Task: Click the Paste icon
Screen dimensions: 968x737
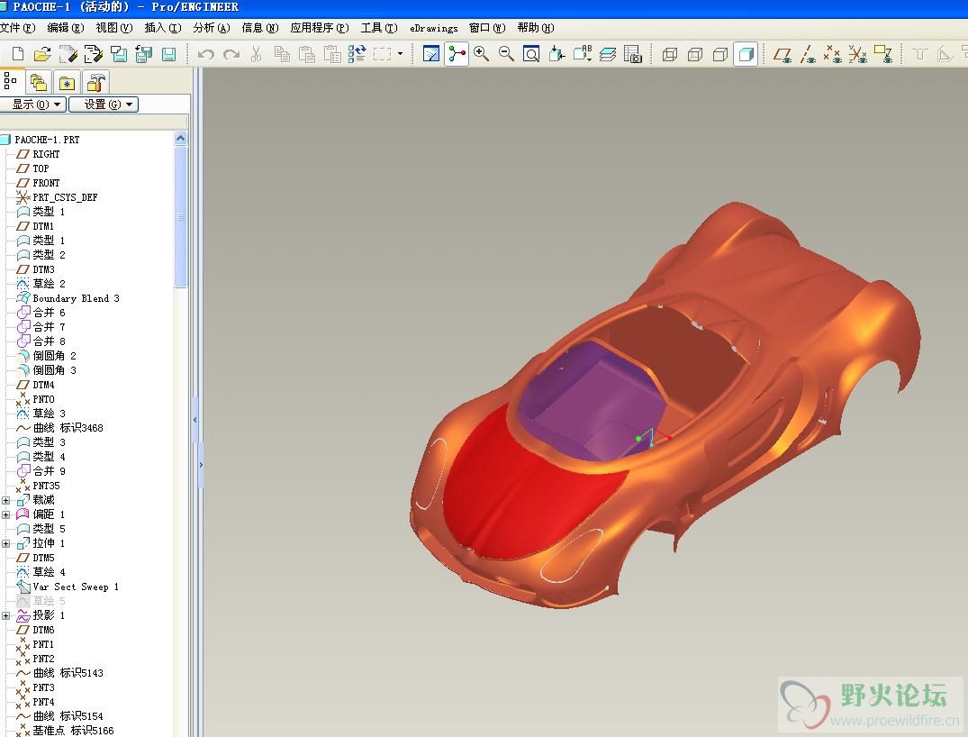Action: pos(307,54)
